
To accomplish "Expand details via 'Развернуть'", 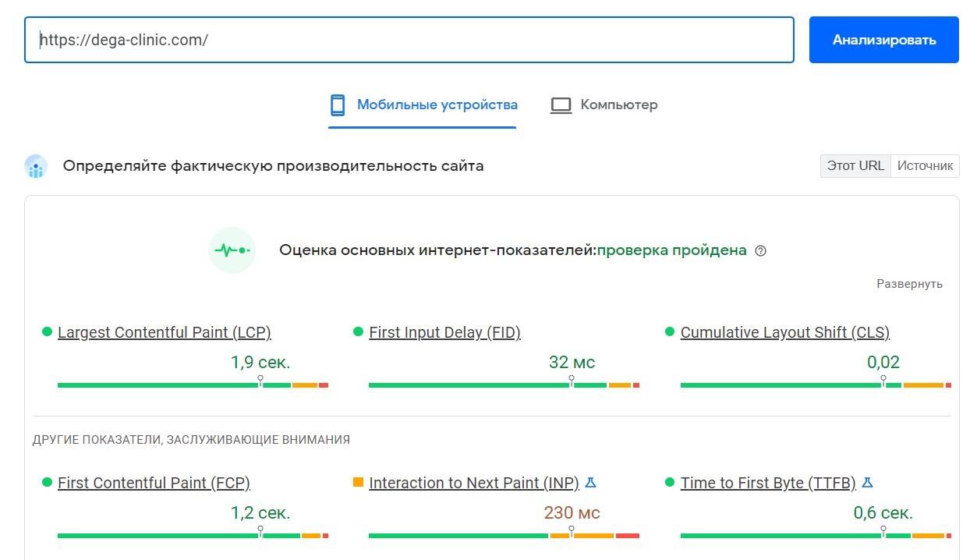I will pyautogui.click(x=909, y=284).
